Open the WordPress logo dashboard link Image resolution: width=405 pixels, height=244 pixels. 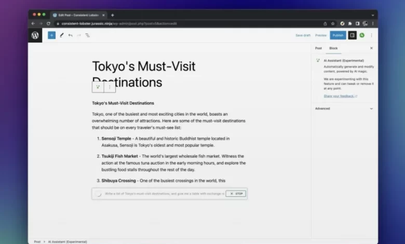[35, 35]
